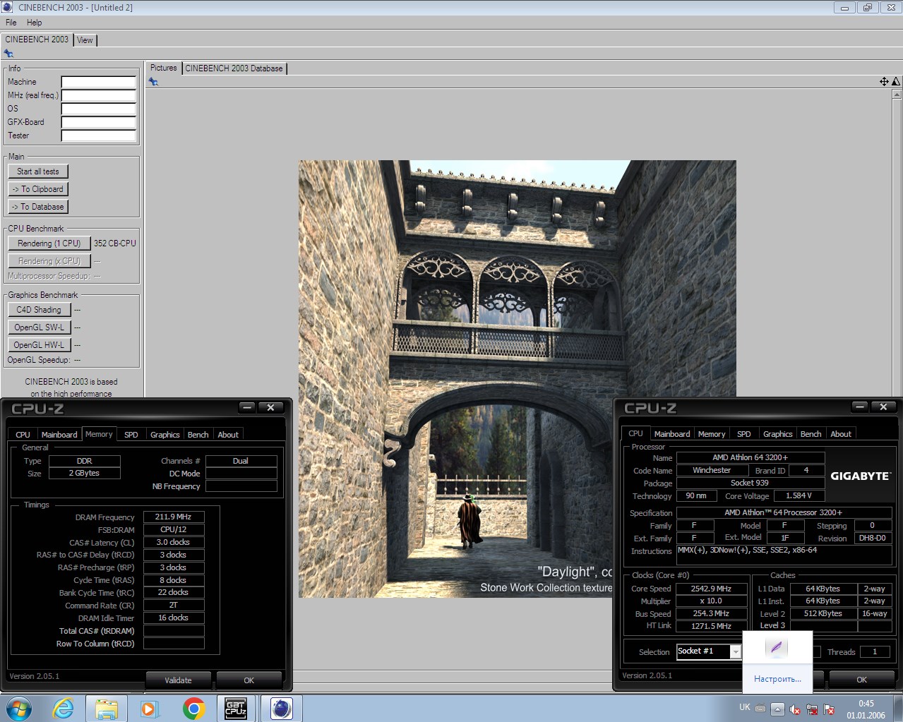Click the pin icon under Pictures tab
This screenshot has width=903, height=722.
coord(153,82)
